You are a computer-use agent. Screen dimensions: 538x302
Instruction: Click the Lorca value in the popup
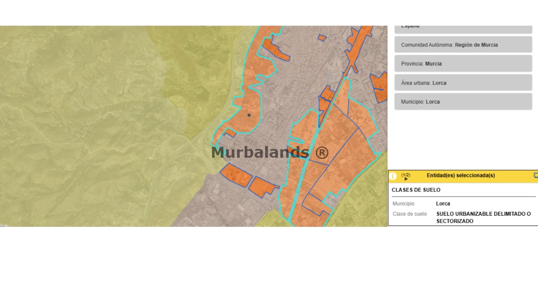point(443,203)
